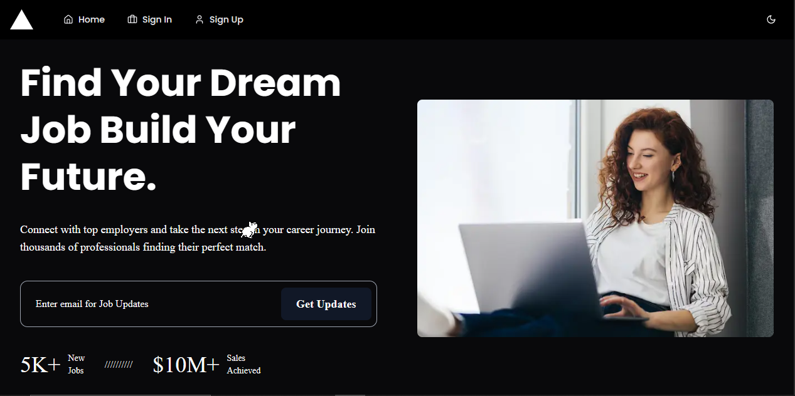
Task: Click the white triangle site logo
Action: click(21, 19)
